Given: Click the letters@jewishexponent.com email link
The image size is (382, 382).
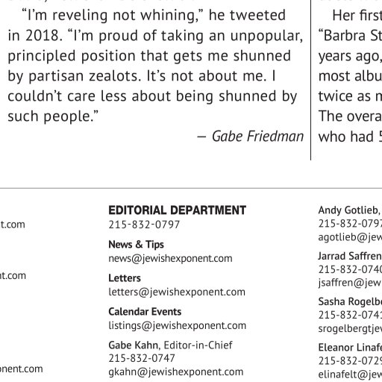Looking at the screenshot, I should (177, 292).
